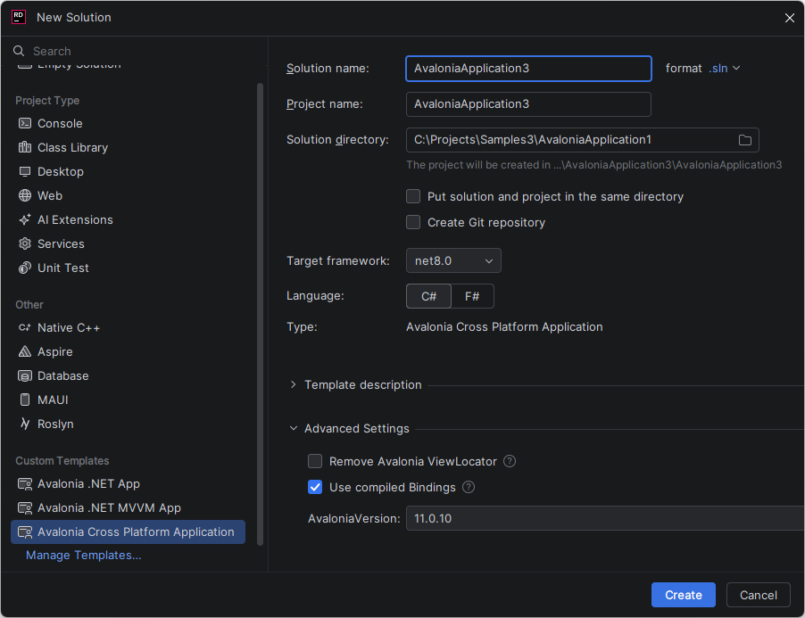
Task: Select the AI Extensions icon
Action: tap(24, 219)
